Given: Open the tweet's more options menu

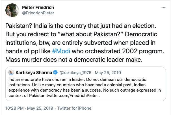Looking at the screenshot, I should pyautogui.click(x=164, y=7).
